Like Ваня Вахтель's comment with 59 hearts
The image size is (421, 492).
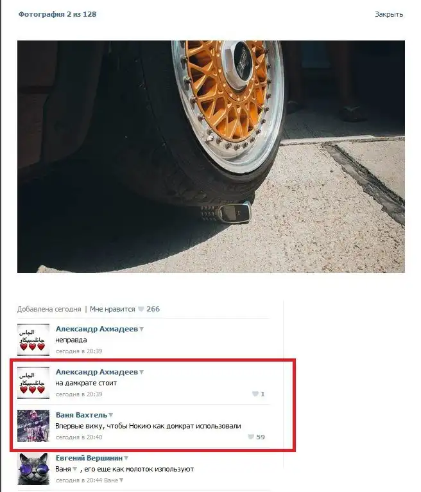pos(251,437)
